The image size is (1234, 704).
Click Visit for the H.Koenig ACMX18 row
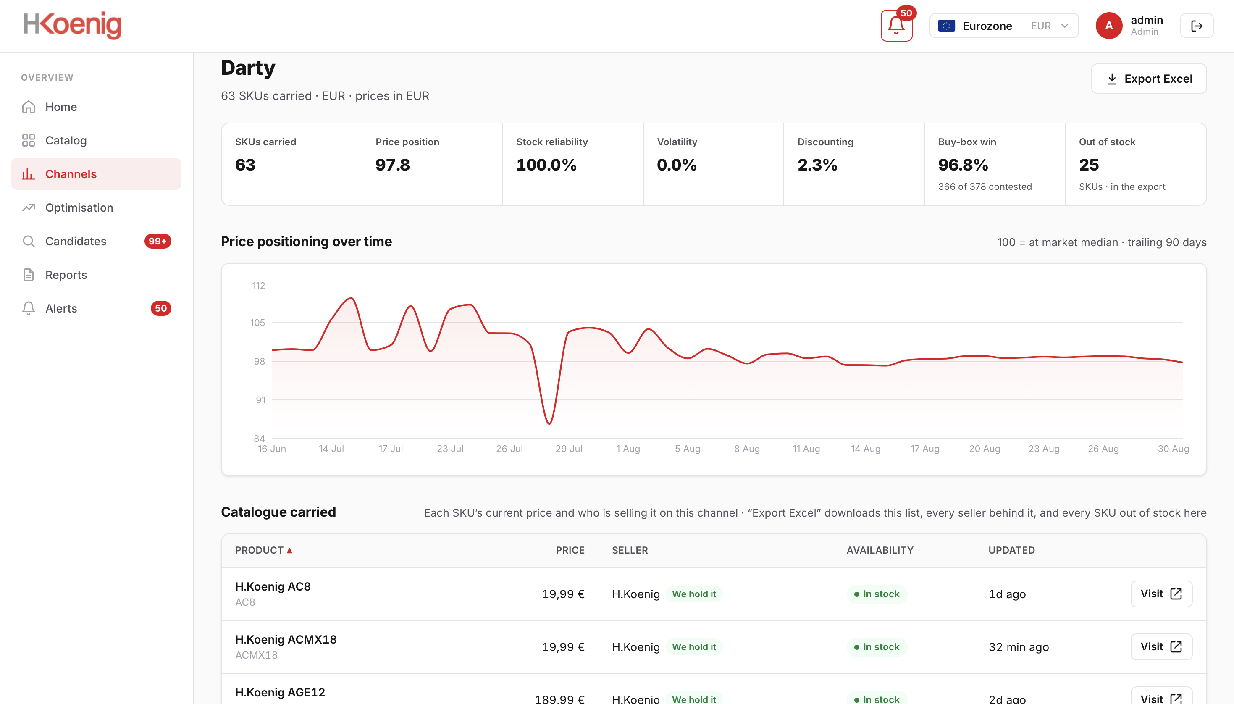[x=1161, y=647]
